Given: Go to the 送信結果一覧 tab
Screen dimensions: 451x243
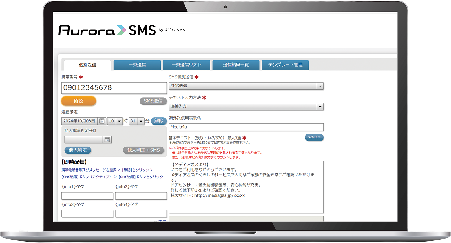Looking at the screenshot, I should [x=236, y=65].
